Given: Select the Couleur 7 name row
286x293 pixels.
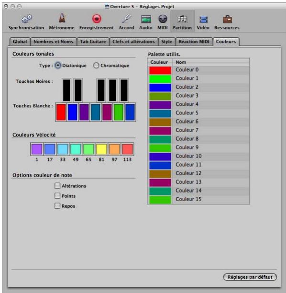Looking at the screenshot, I should click(211, 130).
